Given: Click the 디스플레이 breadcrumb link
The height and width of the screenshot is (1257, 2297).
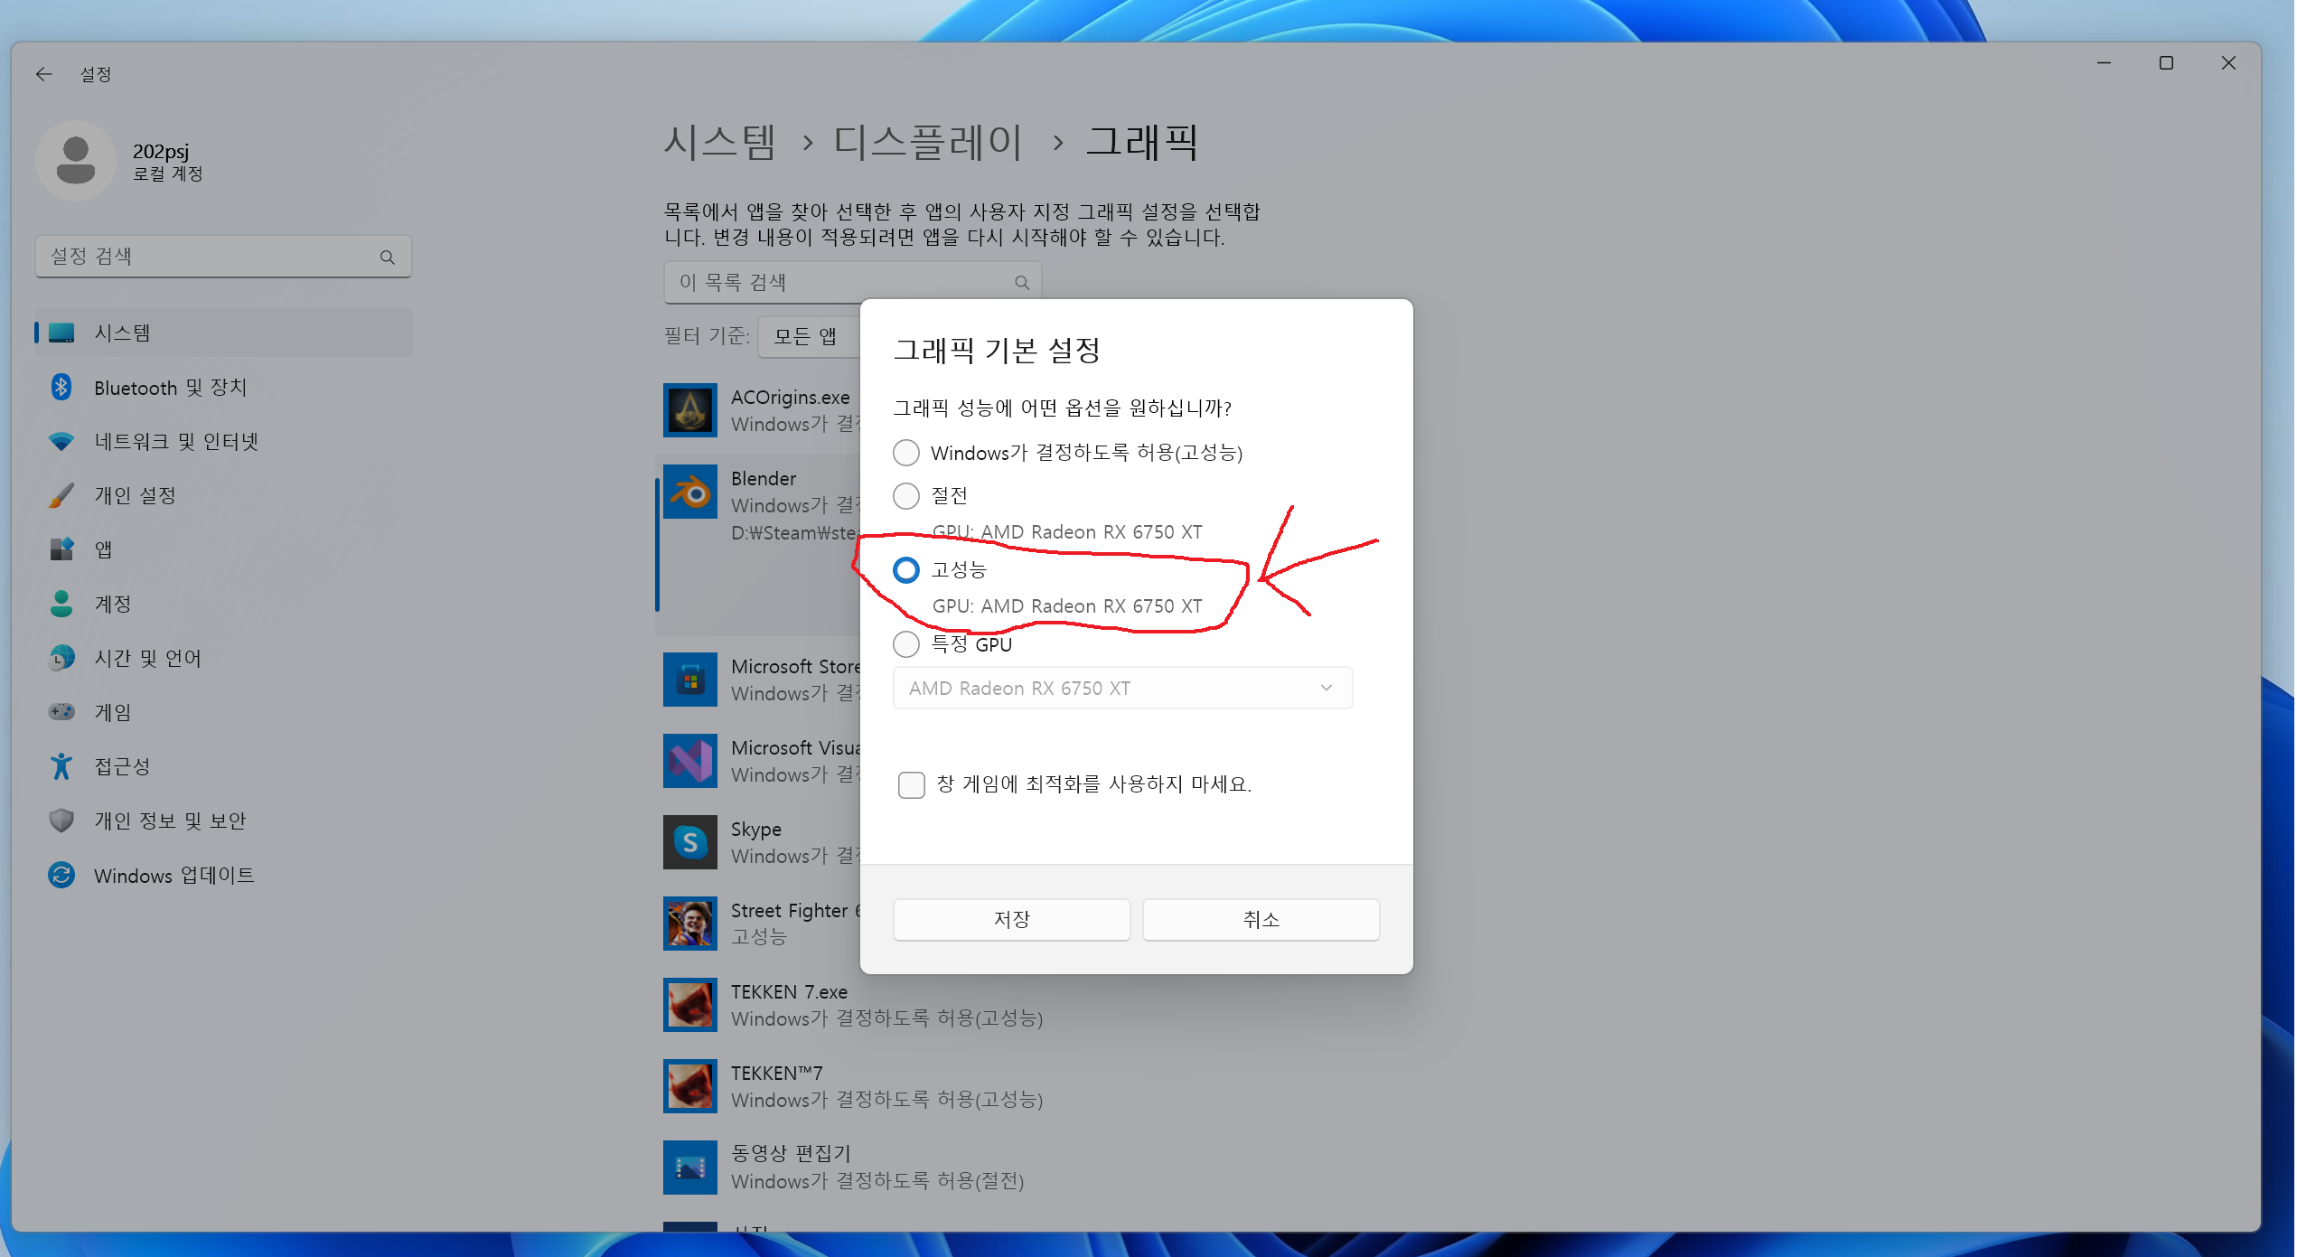Looking at the screenshot, I should (x=927, y=143).
